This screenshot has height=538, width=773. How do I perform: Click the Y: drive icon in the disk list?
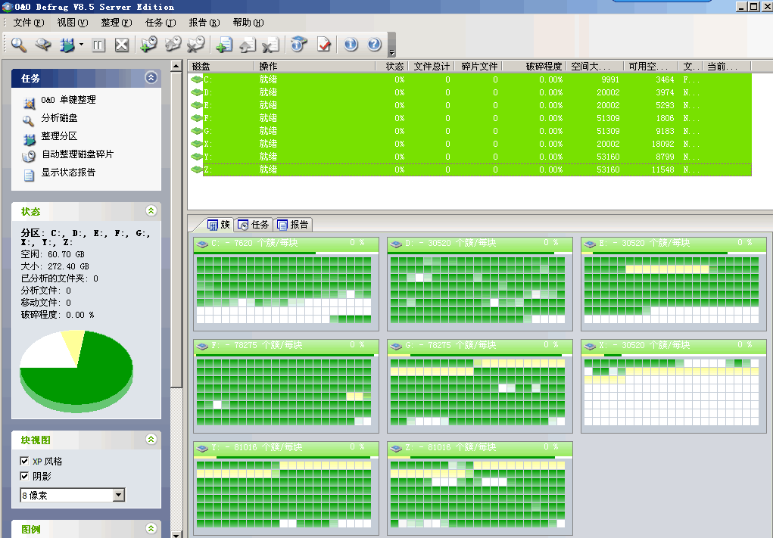coord(197,156)
